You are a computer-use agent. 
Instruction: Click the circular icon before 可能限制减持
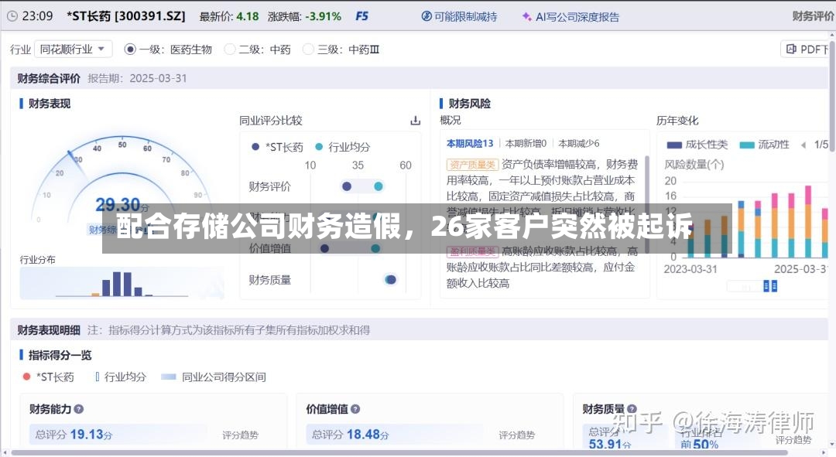pyautogui.click(x=427, y=16)
